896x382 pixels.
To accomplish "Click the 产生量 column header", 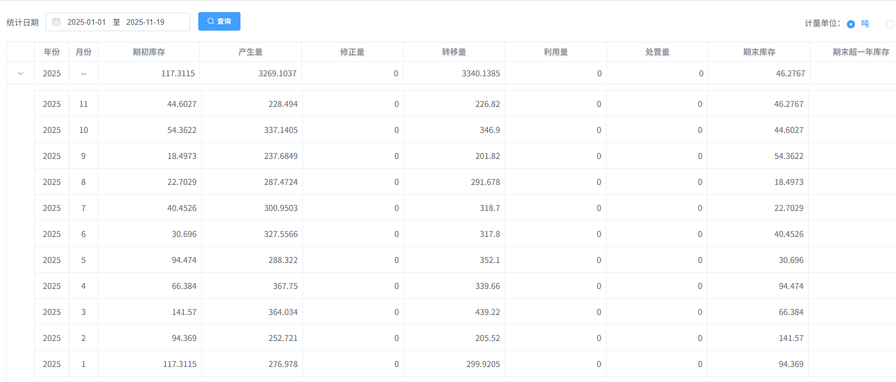I will tap(250, 52).
